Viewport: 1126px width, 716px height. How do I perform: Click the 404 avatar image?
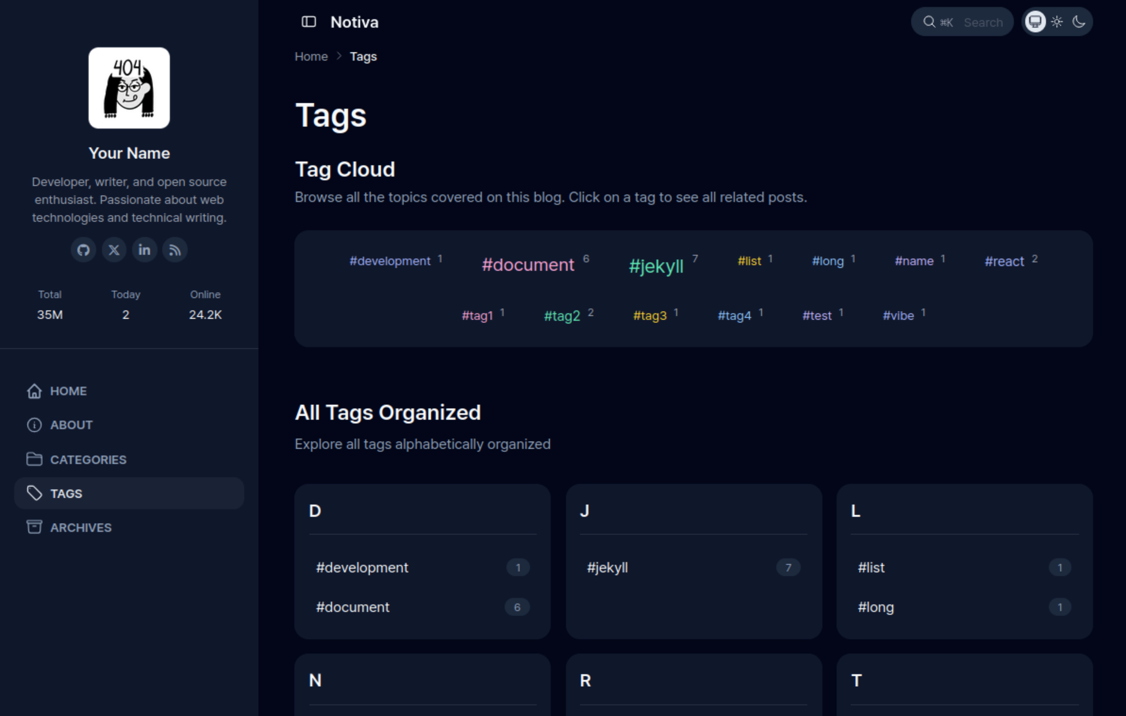pyautogui.click(x=129, y=88)
